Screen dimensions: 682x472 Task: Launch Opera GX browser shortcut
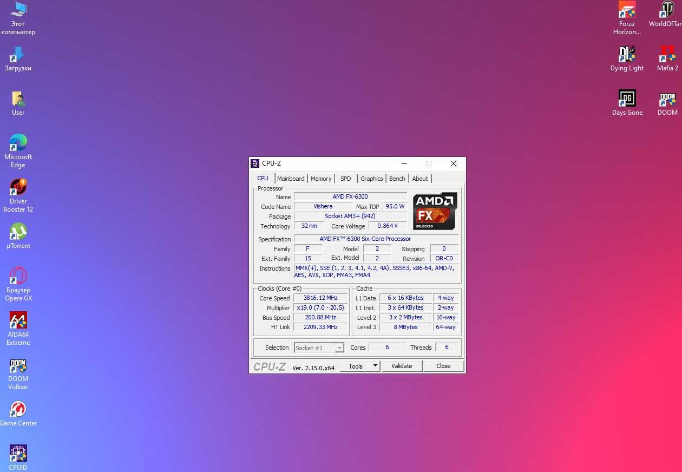click(x=18, y=285)
